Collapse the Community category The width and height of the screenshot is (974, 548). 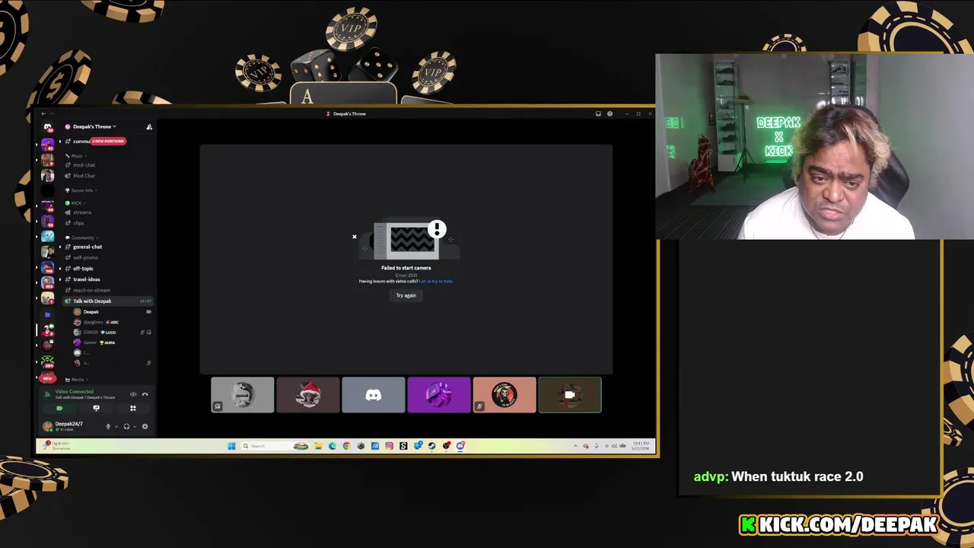coord(81,237)
